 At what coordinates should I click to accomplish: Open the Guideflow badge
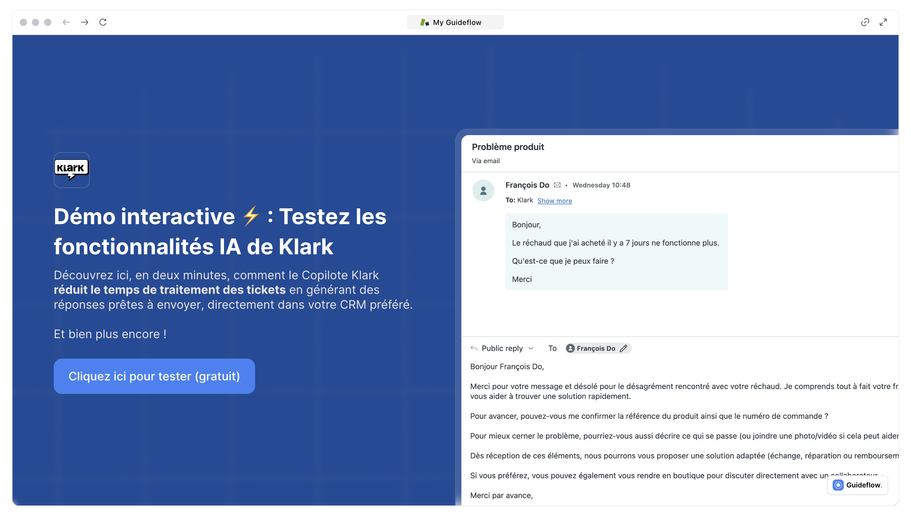coord(857,485)
